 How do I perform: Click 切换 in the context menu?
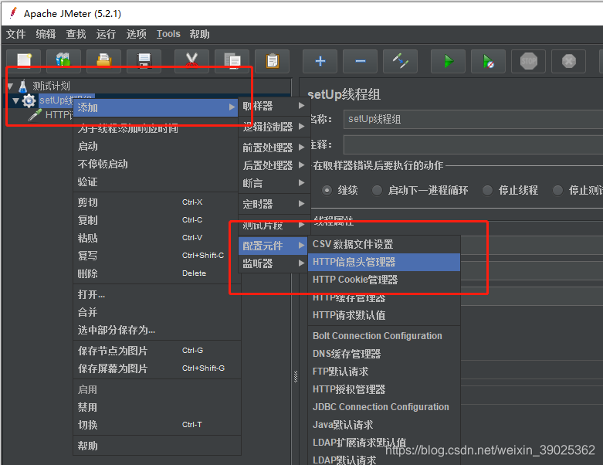(x=157, y=425)
